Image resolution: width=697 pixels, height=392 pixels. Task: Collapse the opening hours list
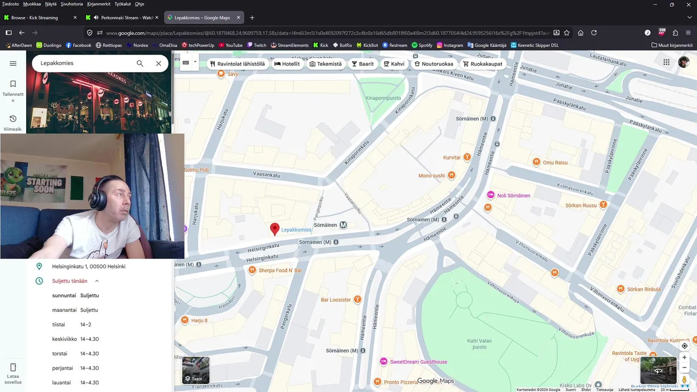click(x=97, y=281)
